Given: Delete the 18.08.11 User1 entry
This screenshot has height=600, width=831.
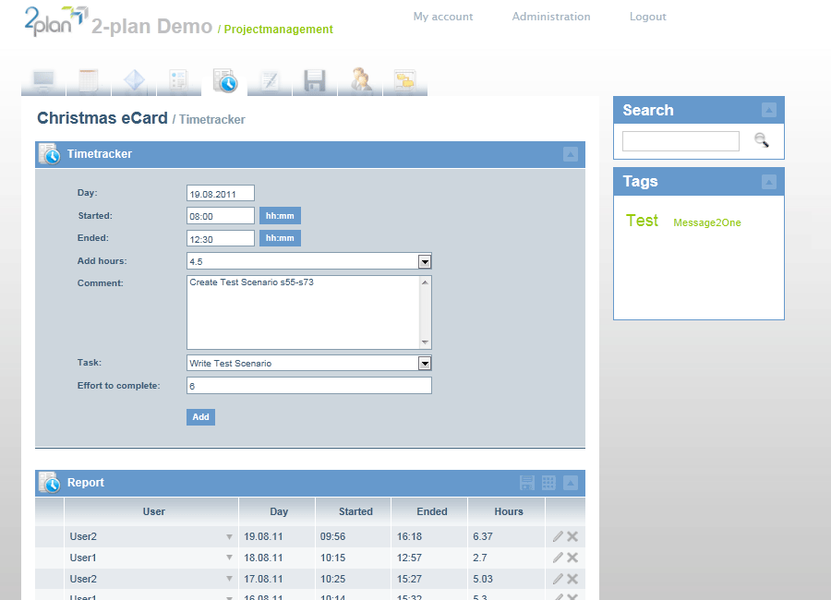Looking at the screenshot, I should point(572,558).
